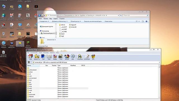Open the Справка menu in Explorer

62,19
